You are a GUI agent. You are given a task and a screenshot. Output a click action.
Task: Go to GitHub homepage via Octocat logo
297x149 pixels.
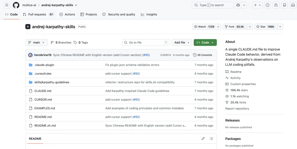[x=16, y=5]
